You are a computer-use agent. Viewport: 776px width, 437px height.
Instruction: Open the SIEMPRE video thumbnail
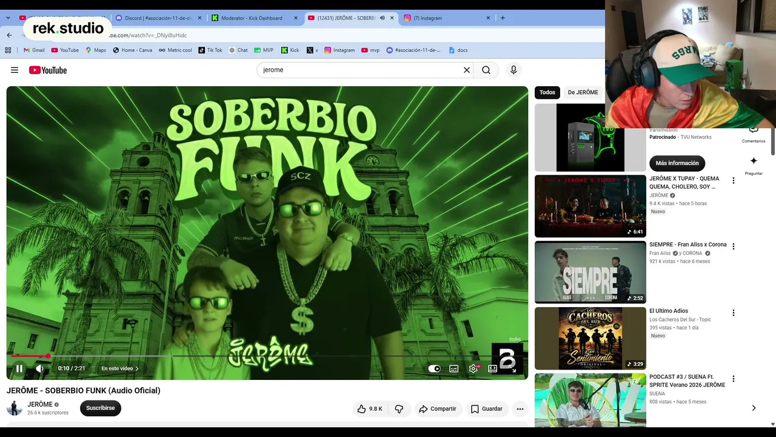click(590, 273)
